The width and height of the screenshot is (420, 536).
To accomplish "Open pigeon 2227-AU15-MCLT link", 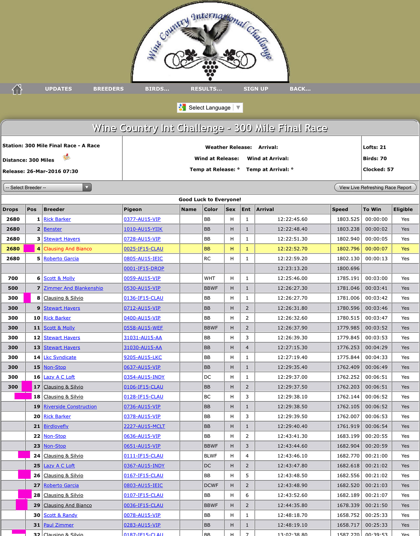I will (x=144, y=426).
